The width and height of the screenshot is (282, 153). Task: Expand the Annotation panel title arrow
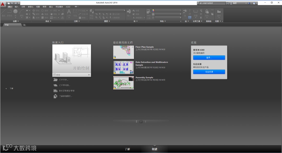[x=79, y=21]
